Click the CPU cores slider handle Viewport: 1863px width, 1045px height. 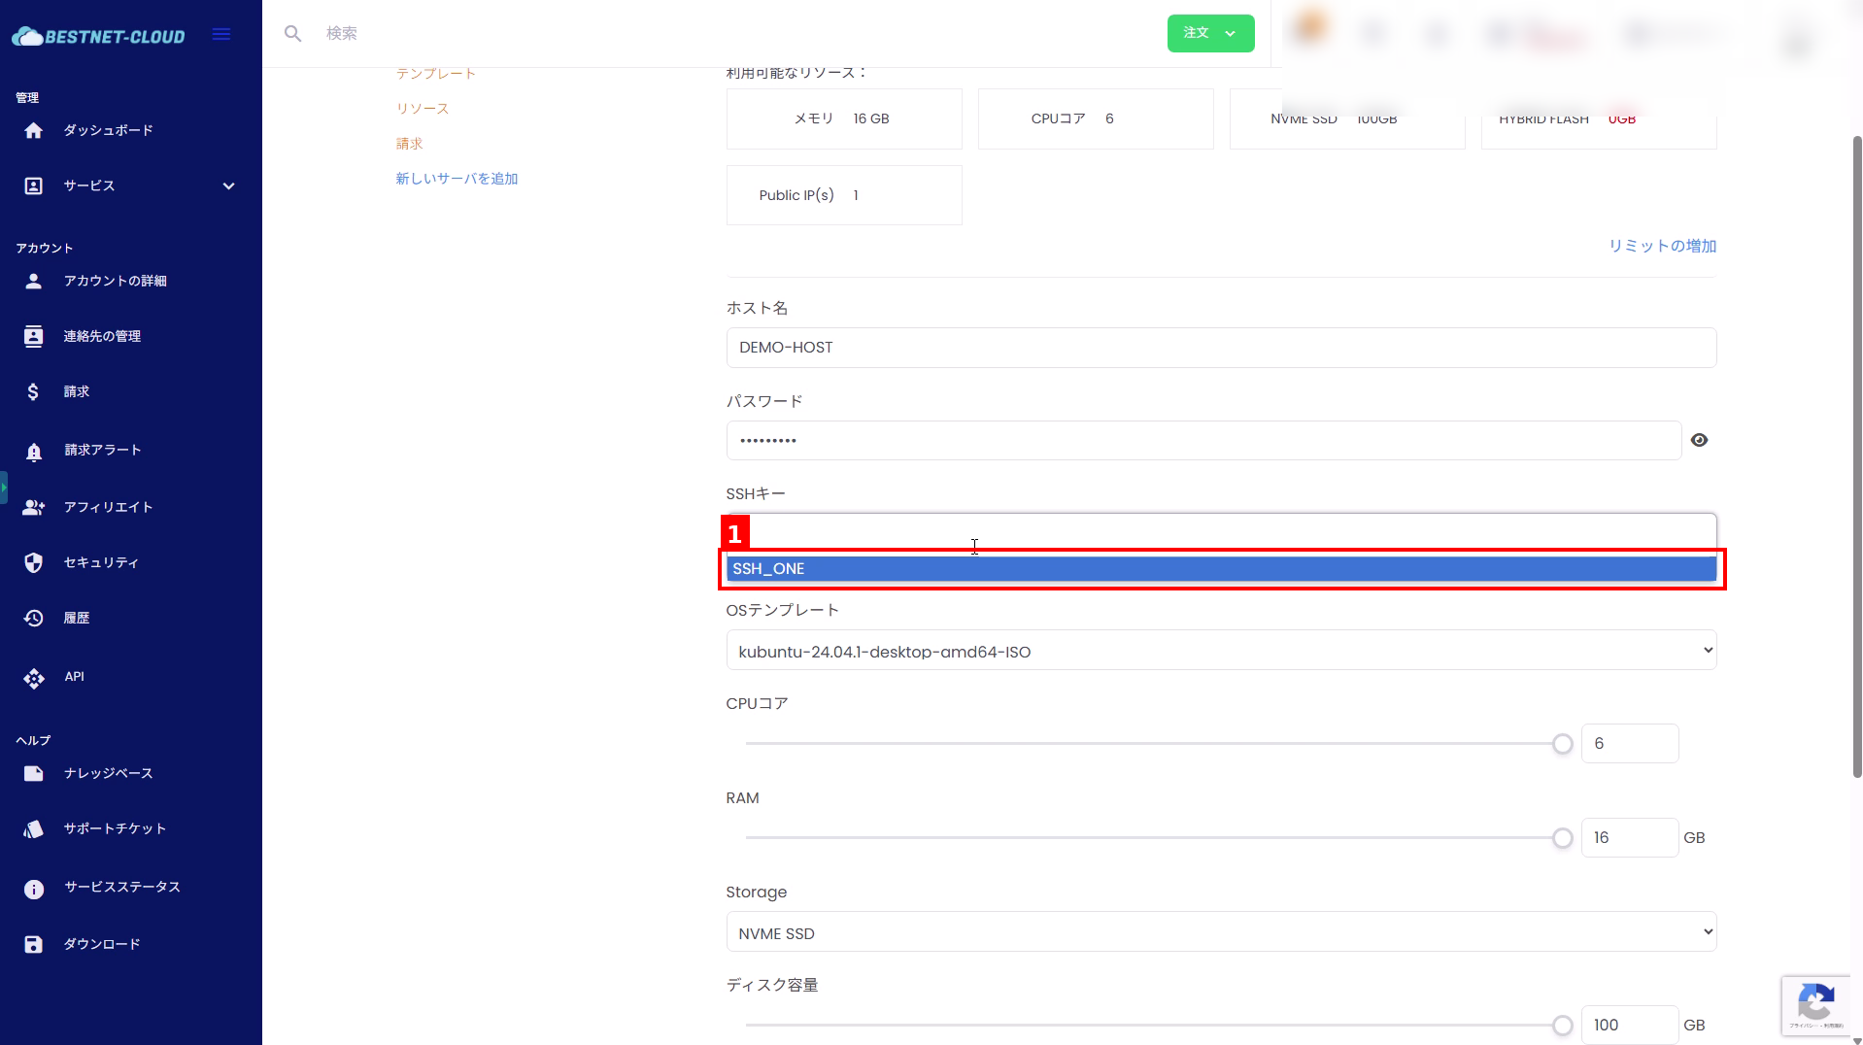[x=1562, y=745]
